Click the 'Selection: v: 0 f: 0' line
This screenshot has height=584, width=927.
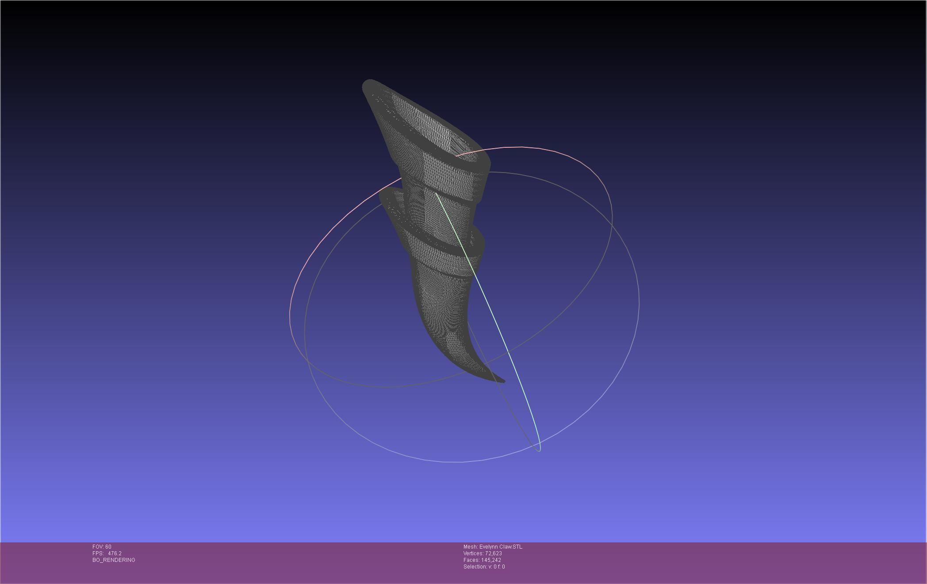(x=484, y=567)
